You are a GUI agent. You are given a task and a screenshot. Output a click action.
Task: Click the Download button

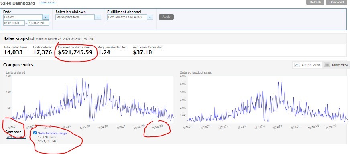[x=336, y=2]
